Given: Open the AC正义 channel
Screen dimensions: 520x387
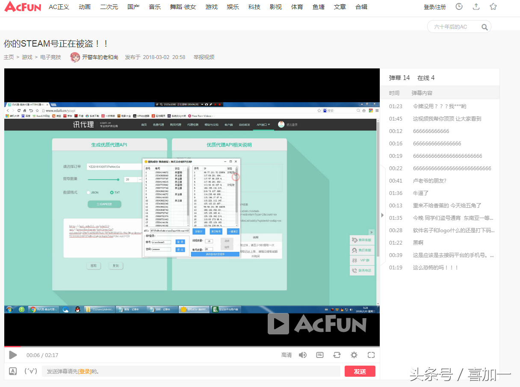Looking at the screenshot, I should (x=59, y=7).
